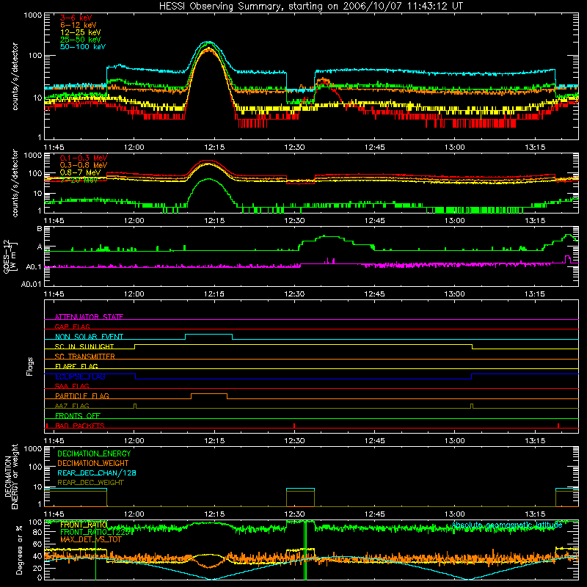Click the HESSI Observing Summary title
This screenshot has width=587, height=587.
(x=311, y=7)
